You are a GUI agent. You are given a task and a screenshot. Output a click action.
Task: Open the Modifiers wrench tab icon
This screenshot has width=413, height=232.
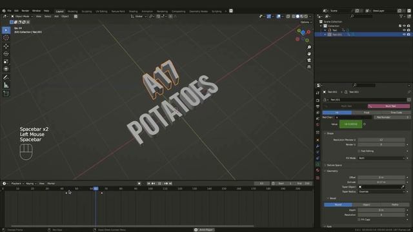[317, 146]
